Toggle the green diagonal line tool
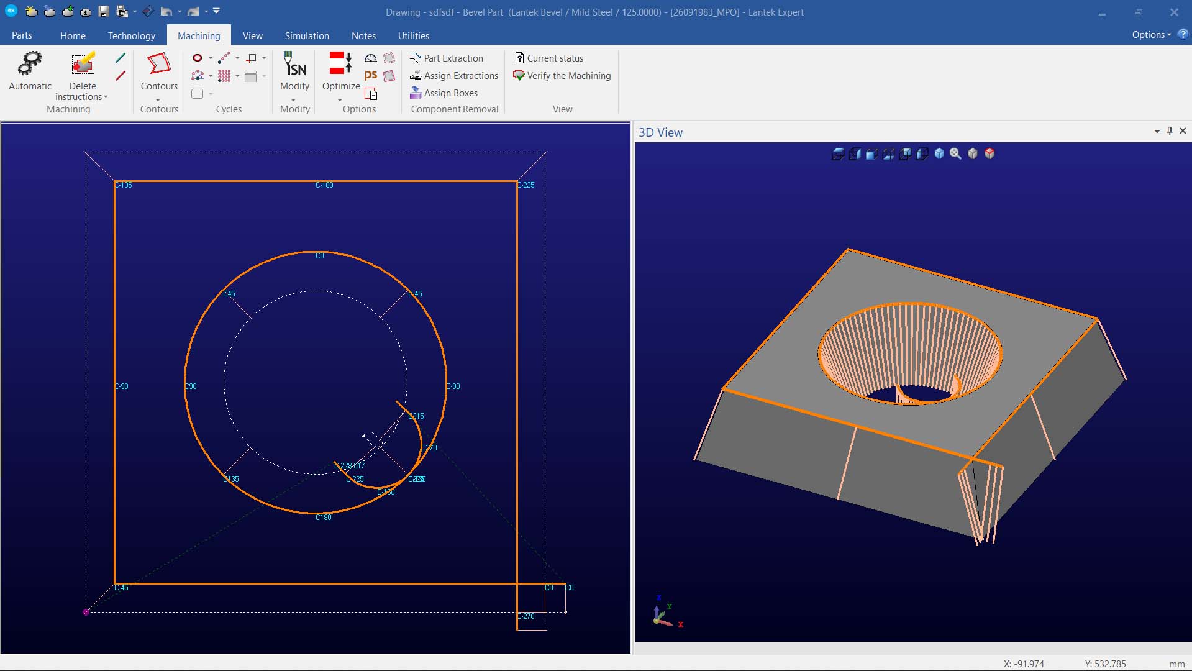The height and width of the screenshot is (671, 1192). (x=121, y=58)
